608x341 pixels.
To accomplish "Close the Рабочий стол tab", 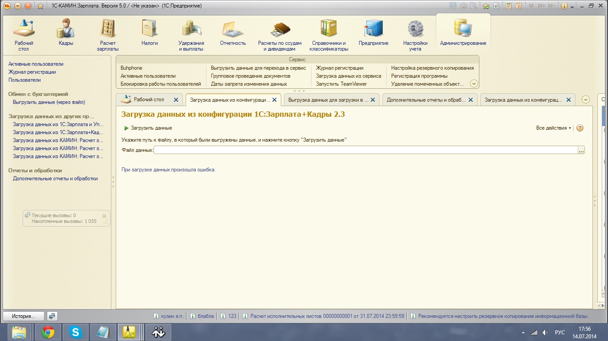I will pyautogui.click(x=176, y=100).
